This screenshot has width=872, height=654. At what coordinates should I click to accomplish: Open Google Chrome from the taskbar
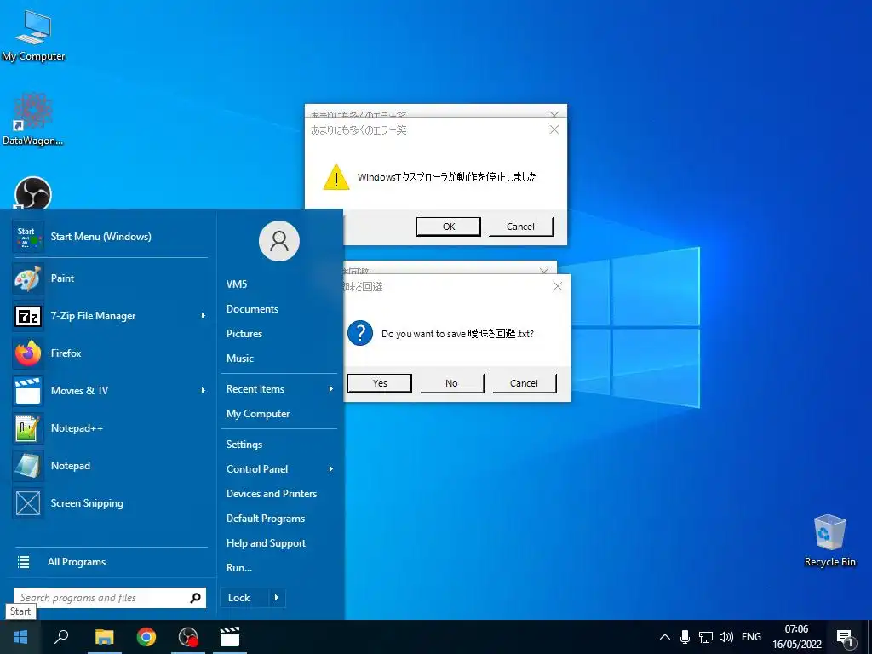tap(146, 637)
